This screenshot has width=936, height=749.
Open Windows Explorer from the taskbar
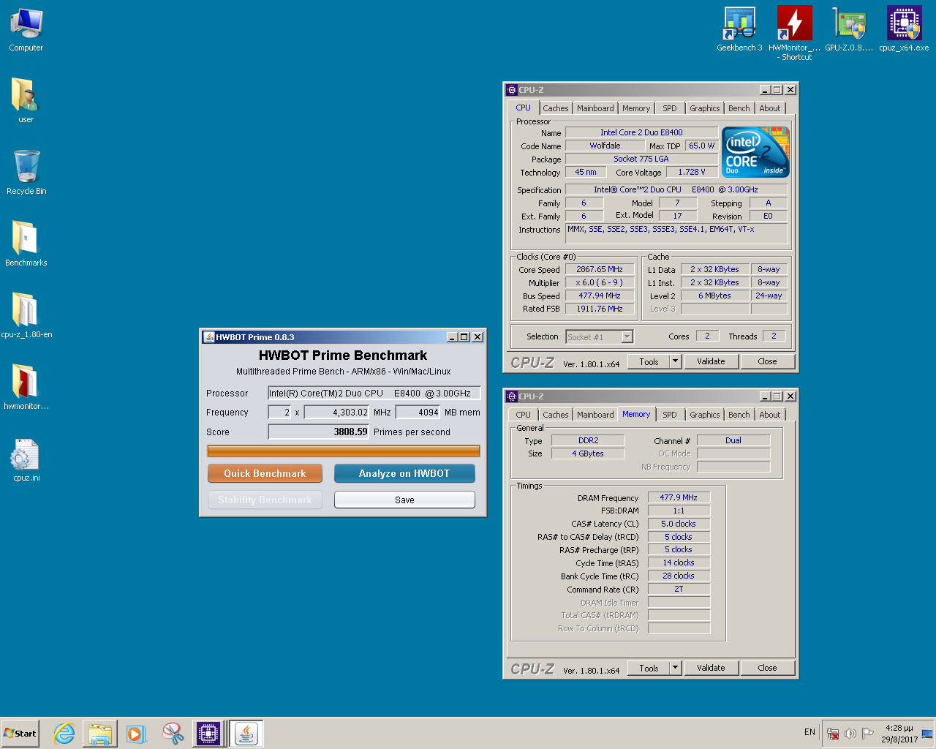point(100,734)
